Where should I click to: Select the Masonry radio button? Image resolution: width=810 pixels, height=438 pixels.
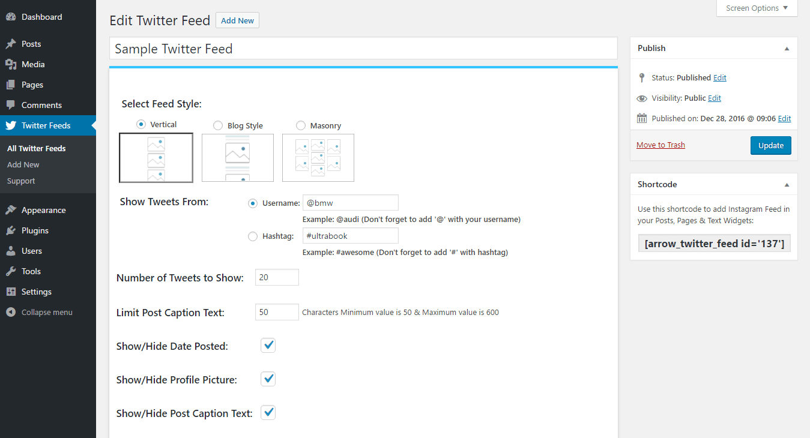[301, 125]
